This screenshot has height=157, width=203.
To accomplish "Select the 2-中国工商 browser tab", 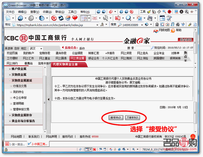I will [38, 144].
